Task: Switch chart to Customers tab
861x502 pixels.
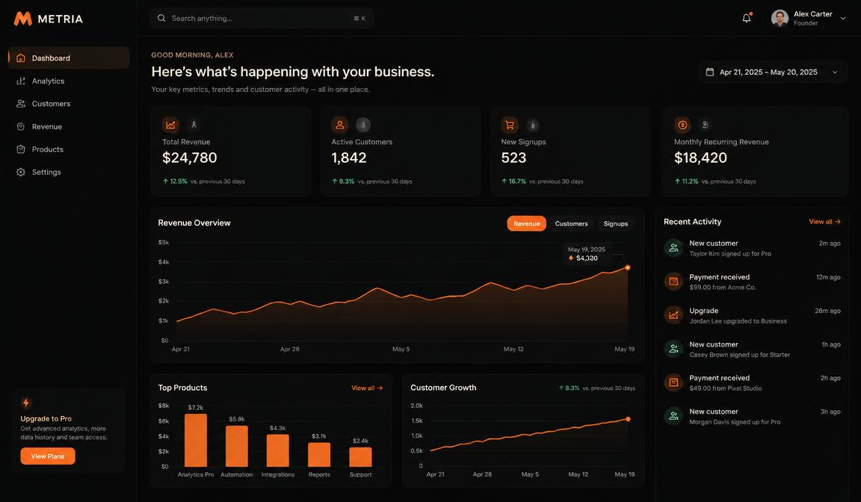Action: (571, 223)
